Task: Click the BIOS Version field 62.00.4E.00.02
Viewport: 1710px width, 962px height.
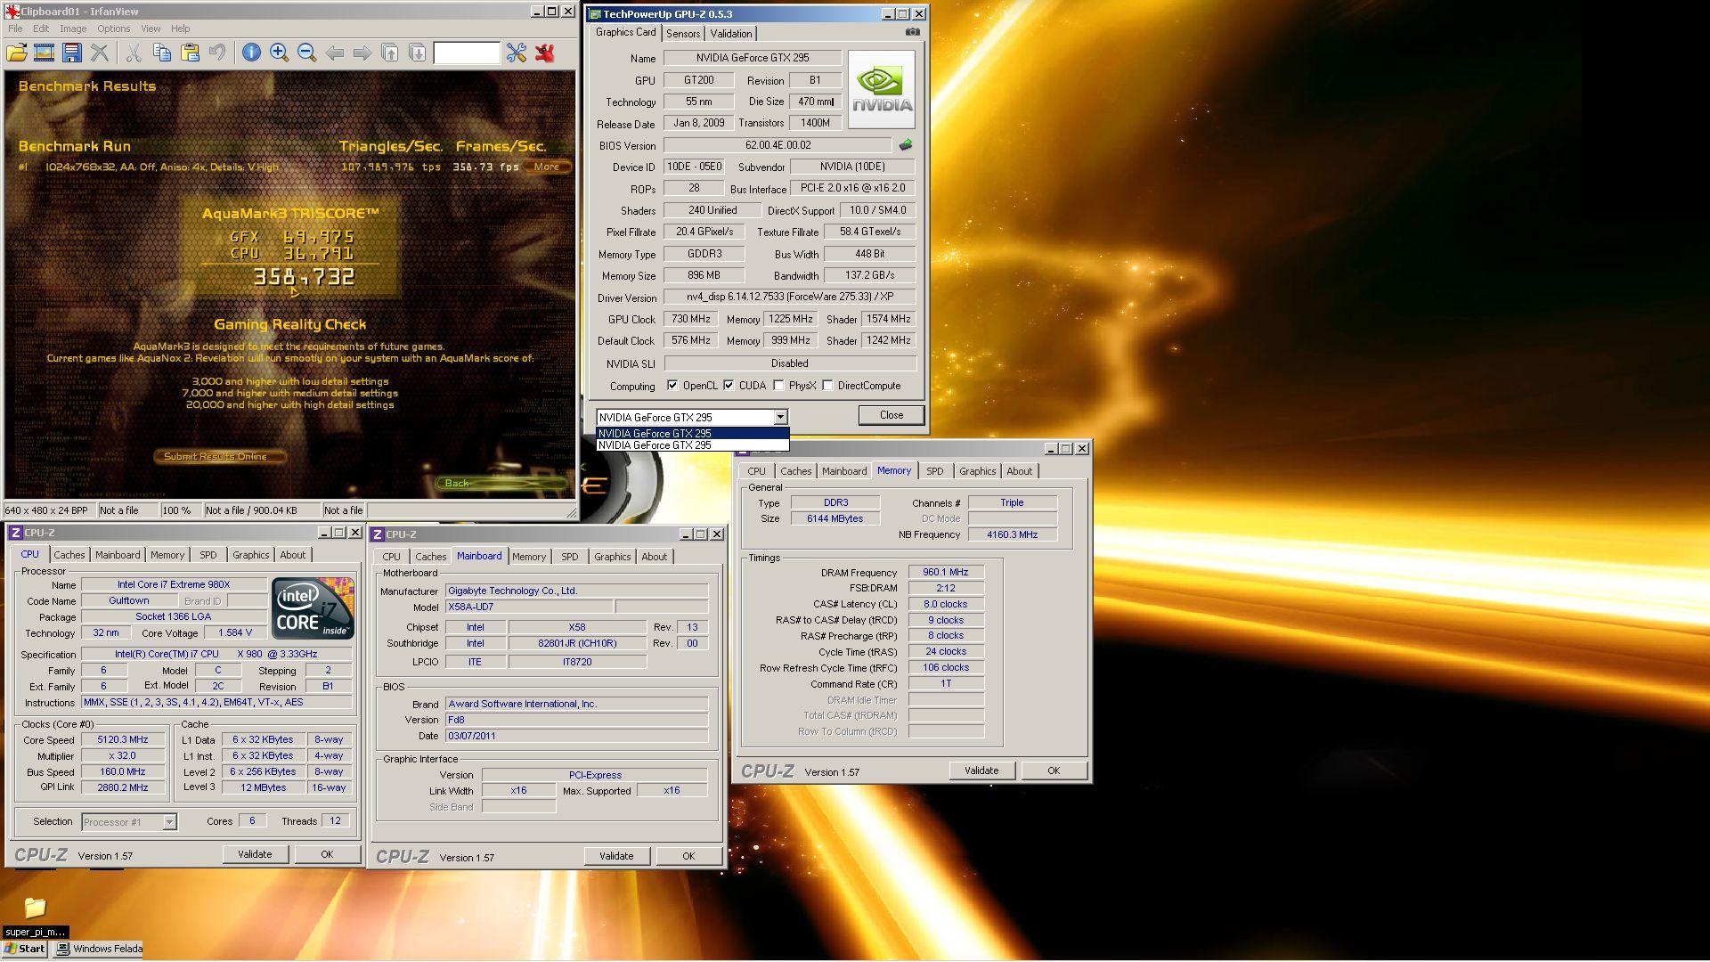Action: [x=778, y=145]
